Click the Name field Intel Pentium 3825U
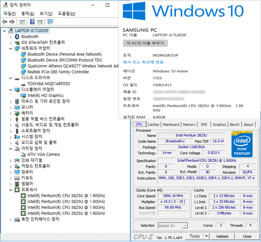Image resolution: width=261 pixels, height=242 pixels. pos(191,136)
